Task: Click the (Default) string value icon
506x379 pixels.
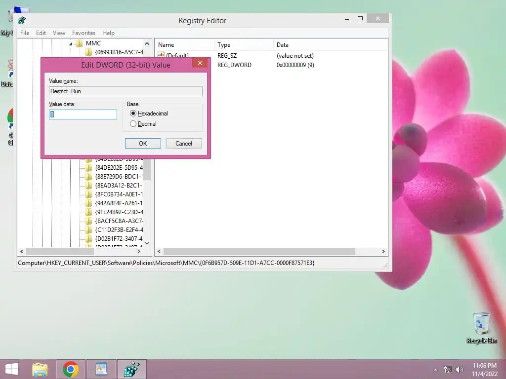Action: [161, 55]
